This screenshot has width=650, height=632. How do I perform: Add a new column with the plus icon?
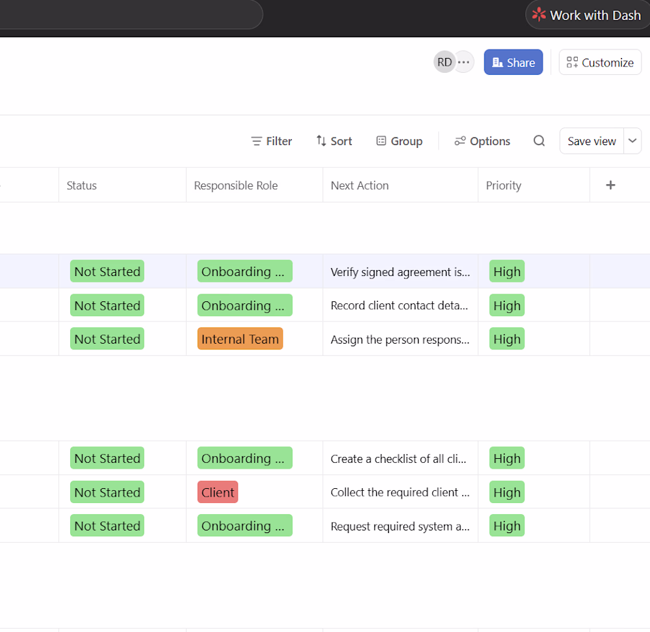610,185
